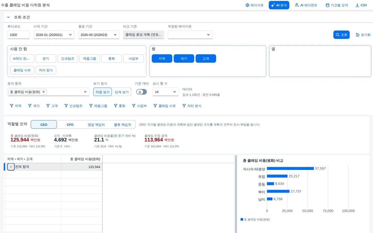Image resolution: width=373 pixels, height=233 pixels.
Task: Remove 총 클레임 비용(원화) tag
Action: [x=43, y=92]
